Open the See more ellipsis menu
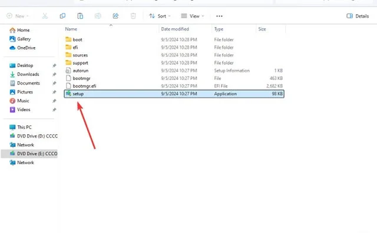The width and height of the screenshot is (377, 233). (x=219, y=16)
